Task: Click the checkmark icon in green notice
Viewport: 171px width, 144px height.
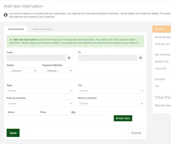Action: point(10,40)
